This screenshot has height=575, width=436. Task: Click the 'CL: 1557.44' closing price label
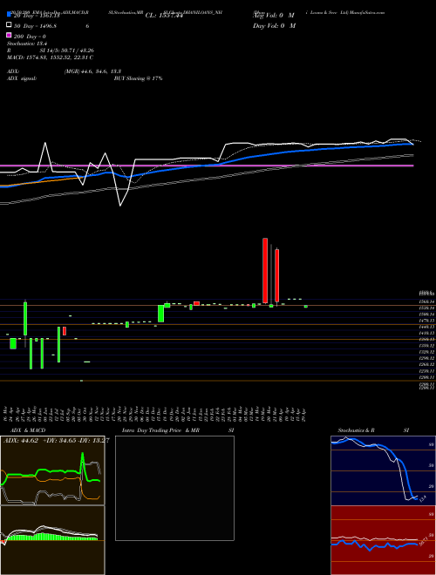pyautogui.click(x=164, y=16)
